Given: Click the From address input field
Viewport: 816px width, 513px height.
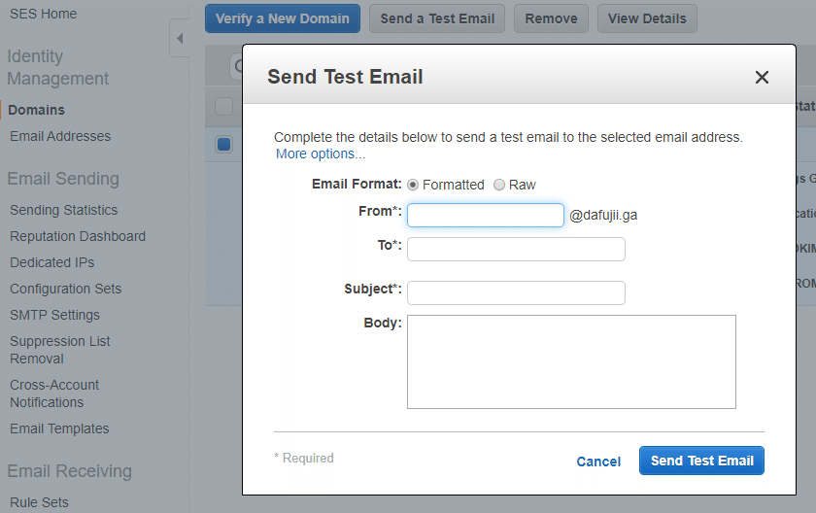Looking at the screenshot, I should pyautogui.click(x=485, y=215).
